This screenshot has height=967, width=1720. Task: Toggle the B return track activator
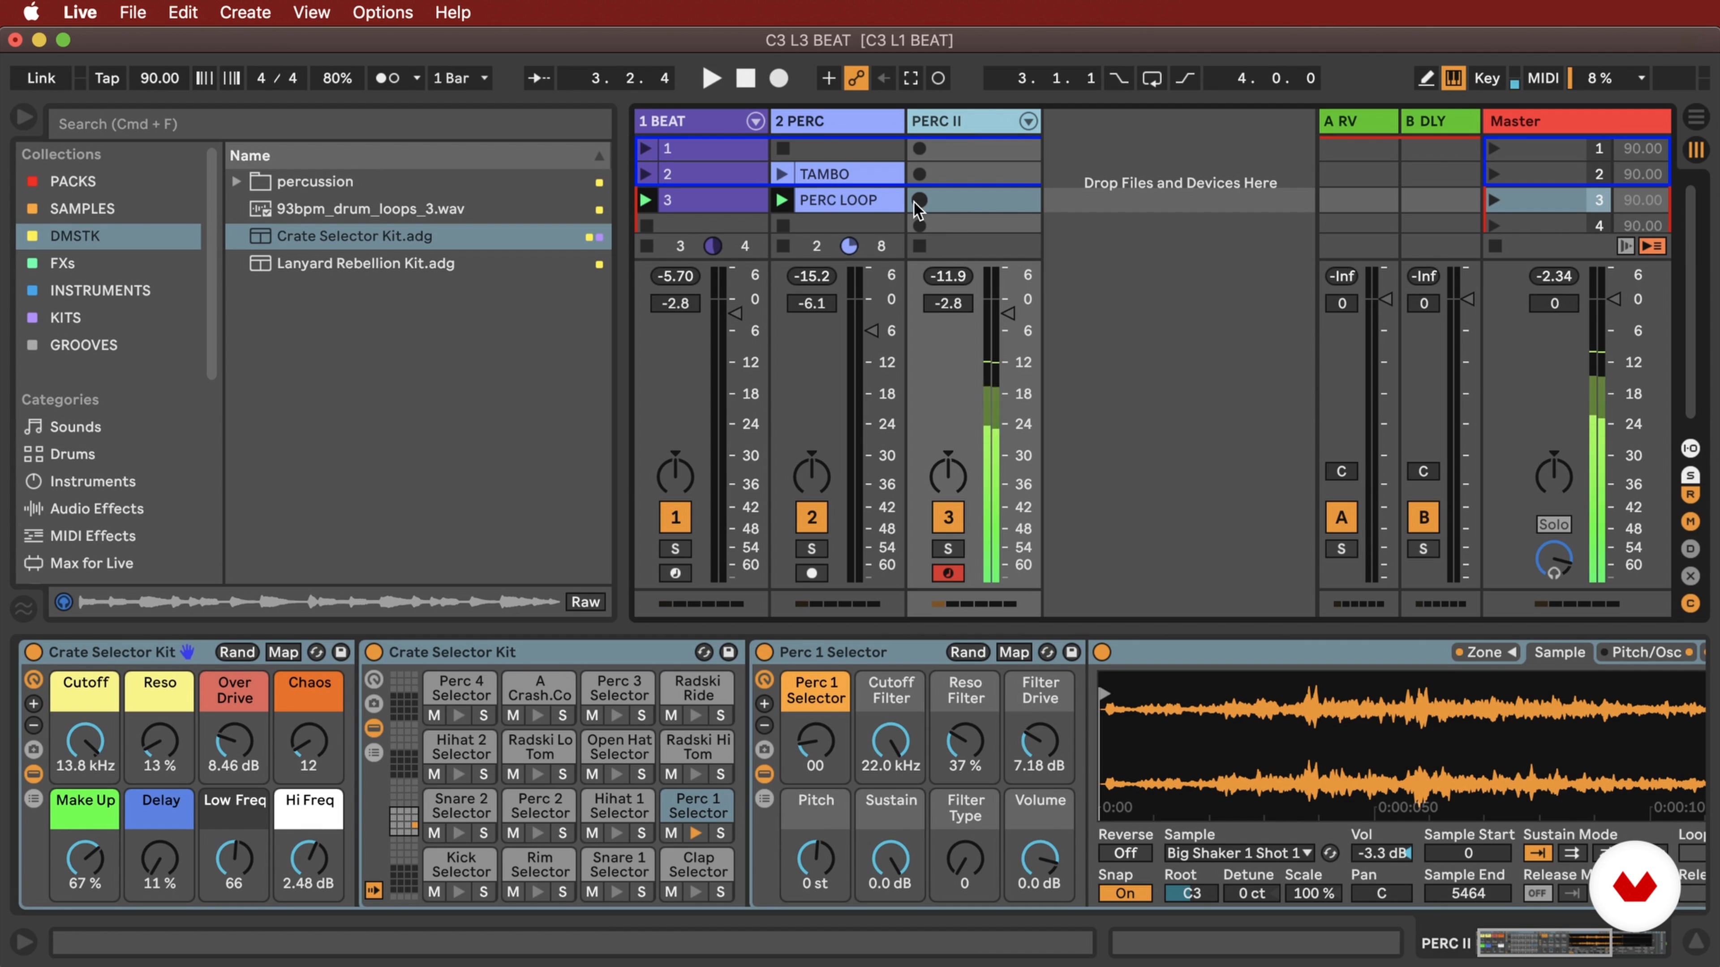pos(1423,517)
